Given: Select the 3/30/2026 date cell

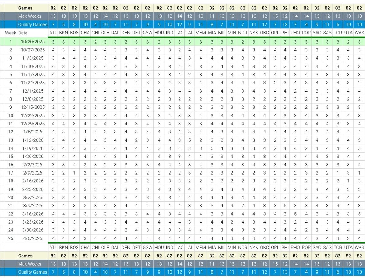Looking at the screenshot, I should pyautogui.click(x=33, y=230).
